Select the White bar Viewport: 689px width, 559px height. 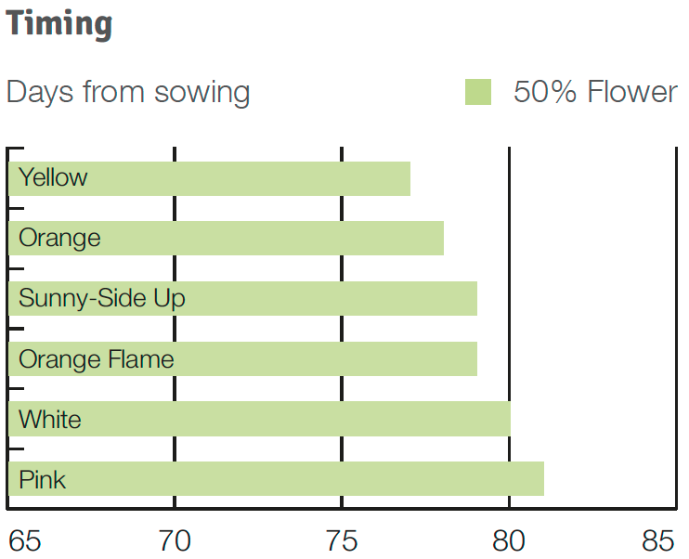tap(260, 419)
